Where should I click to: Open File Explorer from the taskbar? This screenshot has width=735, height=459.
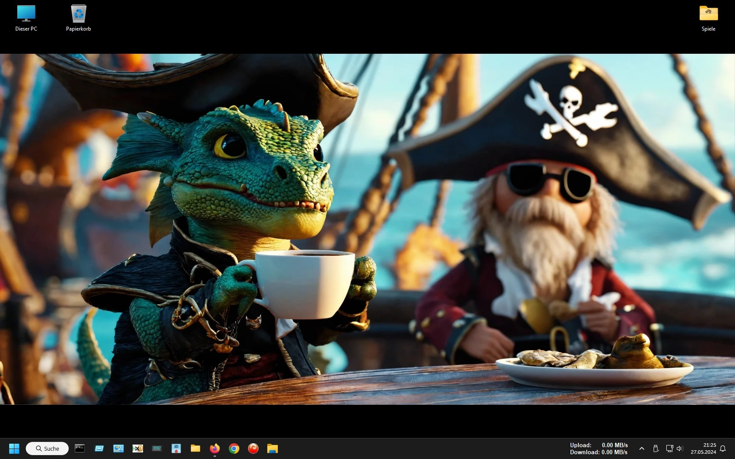click(x=273, y=448)
